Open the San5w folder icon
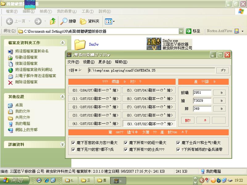Screen dimensions: 247x185 tap(80, 44)
